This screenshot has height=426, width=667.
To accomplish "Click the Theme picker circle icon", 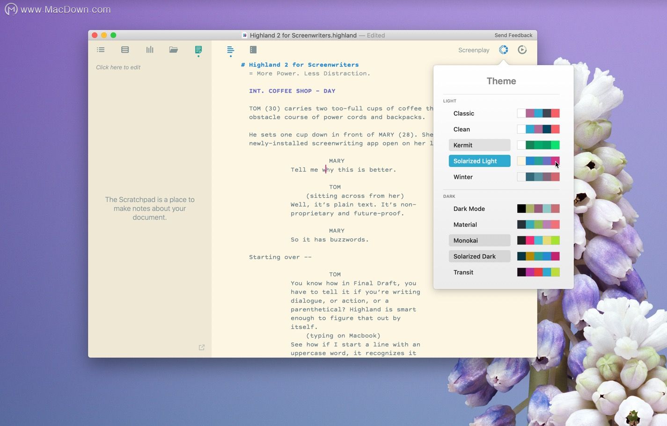I will point(503,50).
